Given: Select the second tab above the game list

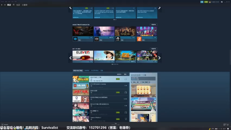Looking at the screenshot, I should point(87,71).
